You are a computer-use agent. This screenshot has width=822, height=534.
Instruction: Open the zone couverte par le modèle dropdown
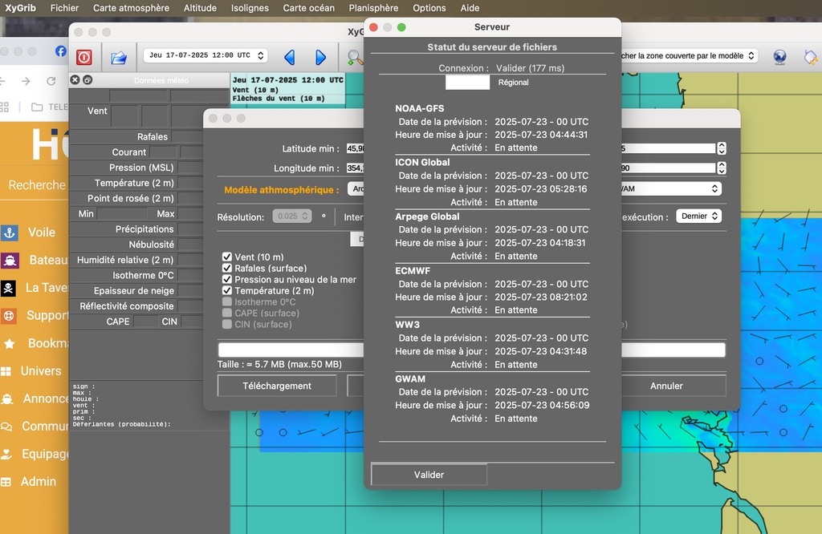click(x=689, y=55)
